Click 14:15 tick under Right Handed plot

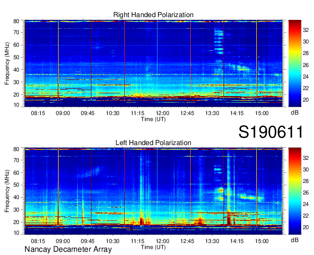click(237, 113)
